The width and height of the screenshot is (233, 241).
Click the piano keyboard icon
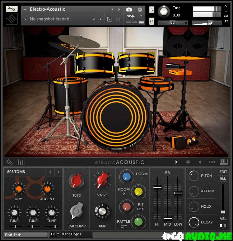point(223,162)
